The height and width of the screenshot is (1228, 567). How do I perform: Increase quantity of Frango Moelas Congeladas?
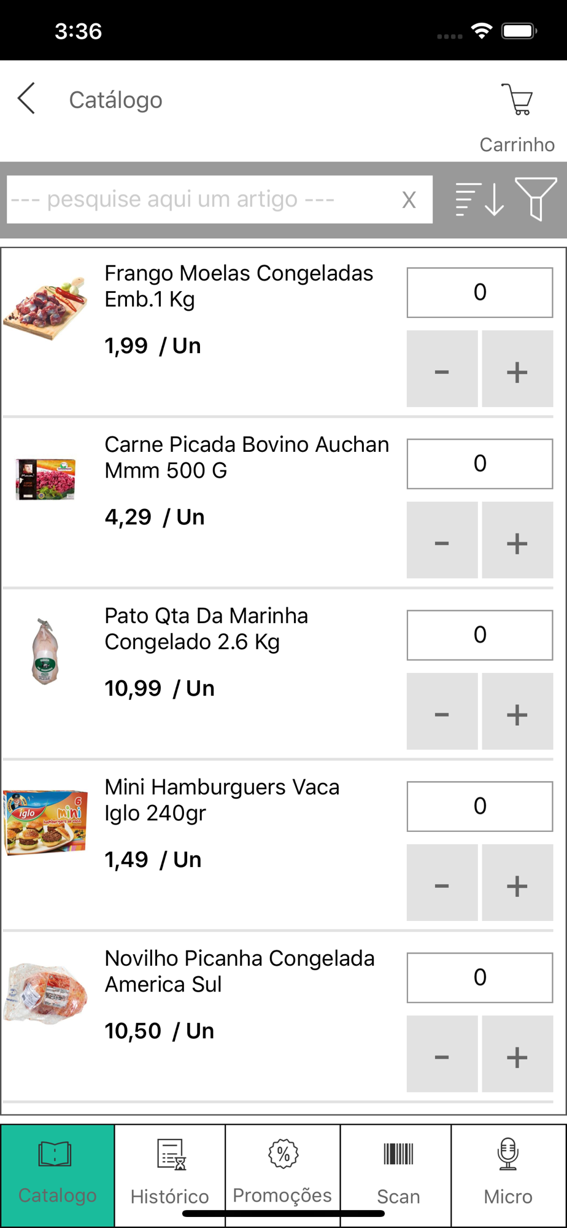point(517,370)
